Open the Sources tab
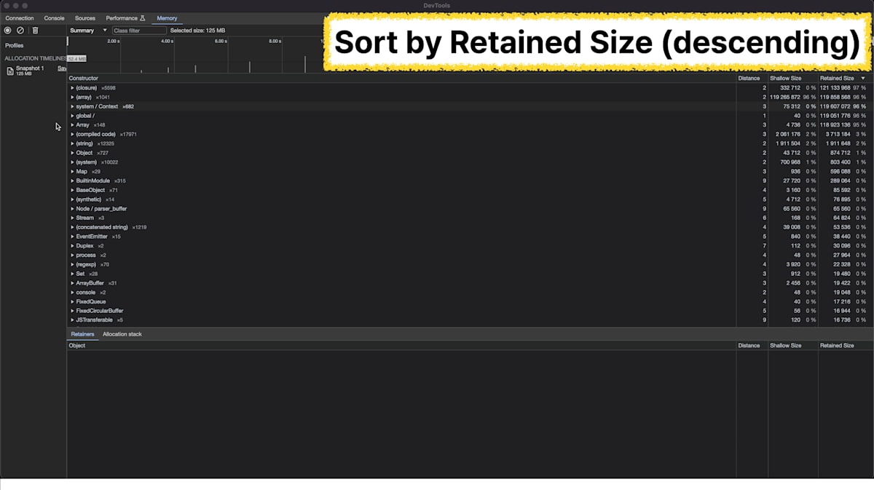The height and width of the screenshot is (490, 874). [85, 18]
